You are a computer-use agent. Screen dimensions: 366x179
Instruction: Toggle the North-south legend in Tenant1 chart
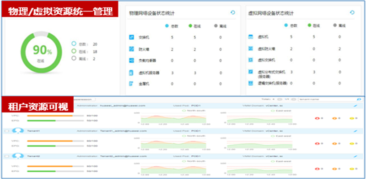[x=192, y=136]
